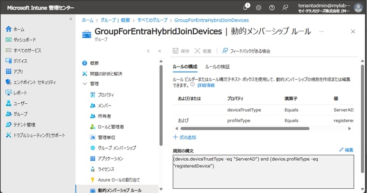Open すべてのサービス in left navigation
The image size is (367, 193).
23,50
